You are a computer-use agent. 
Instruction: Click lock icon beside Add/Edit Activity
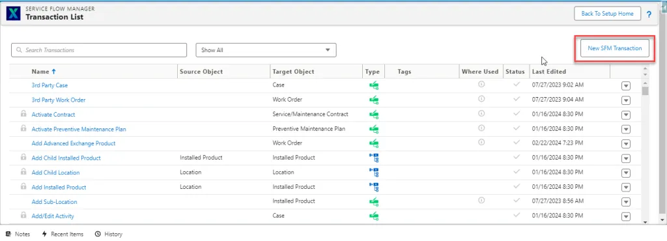coord(23,215)
